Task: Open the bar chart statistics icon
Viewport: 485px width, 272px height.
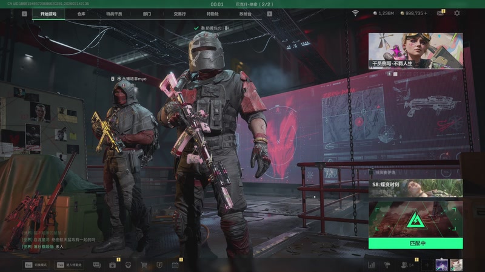Action: coord(372,265)
